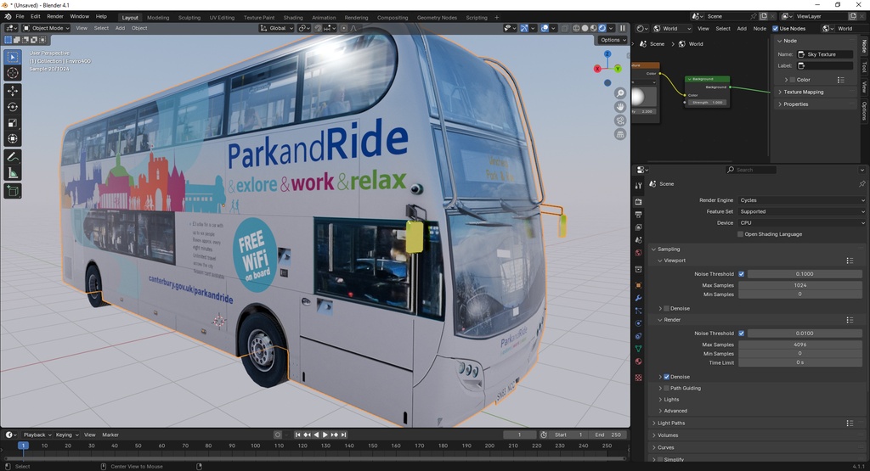Open Feature Set dropdown showing Supported
Viewport: 870px width, 471px height.
tap(801, 211)
